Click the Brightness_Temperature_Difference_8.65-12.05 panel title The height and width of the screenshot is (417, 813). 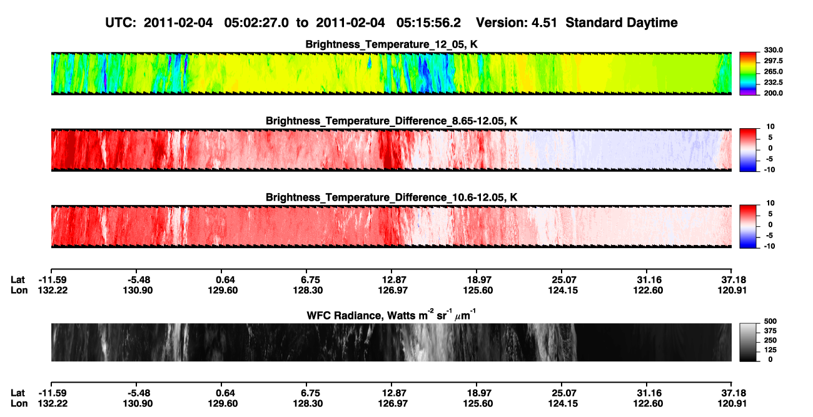pyautogui.click(x=391, y=121)
